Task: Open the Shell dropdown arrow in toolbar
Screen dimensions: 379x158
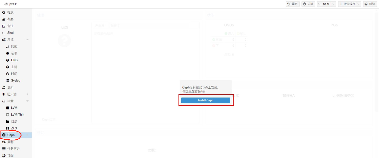Action: [x=333, y=4]
